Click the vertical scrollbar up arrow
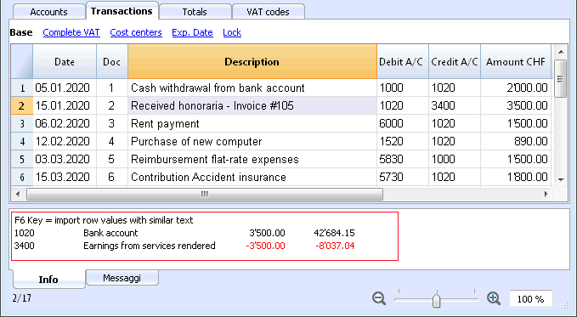Viewport: 577px width, 317px height. pos(561,52)
